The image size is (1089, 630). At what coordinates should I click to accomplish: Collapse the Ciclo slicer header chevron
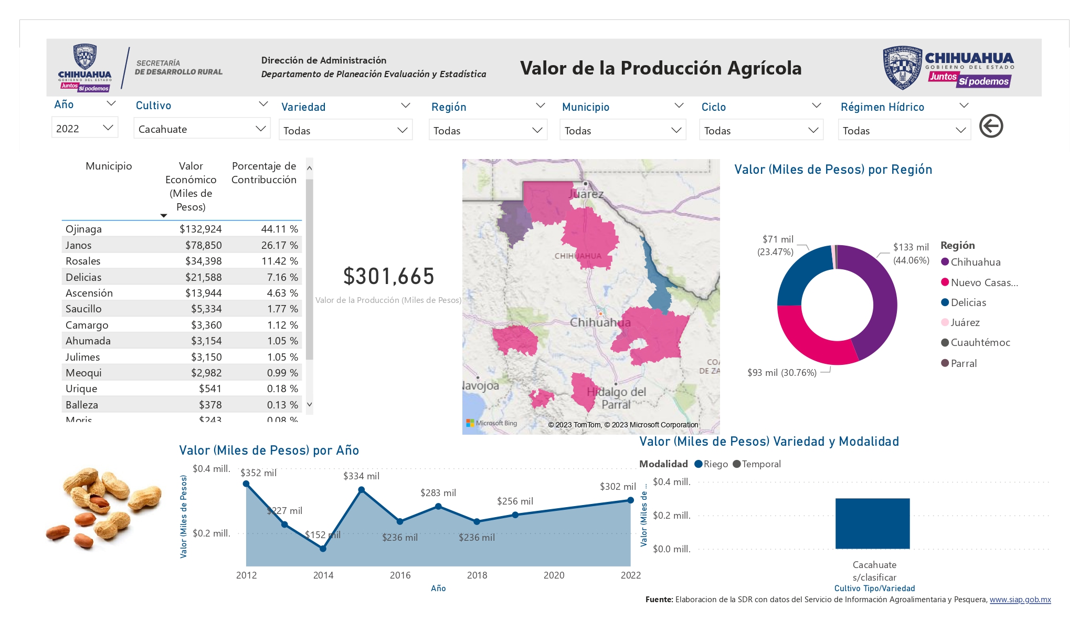click(x=817, y=106)
